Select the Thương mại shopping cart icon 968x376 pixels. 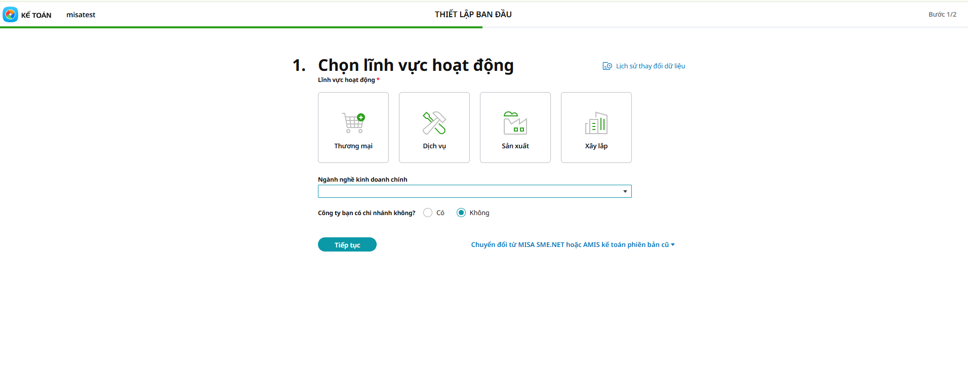click(x=353, y=123)
